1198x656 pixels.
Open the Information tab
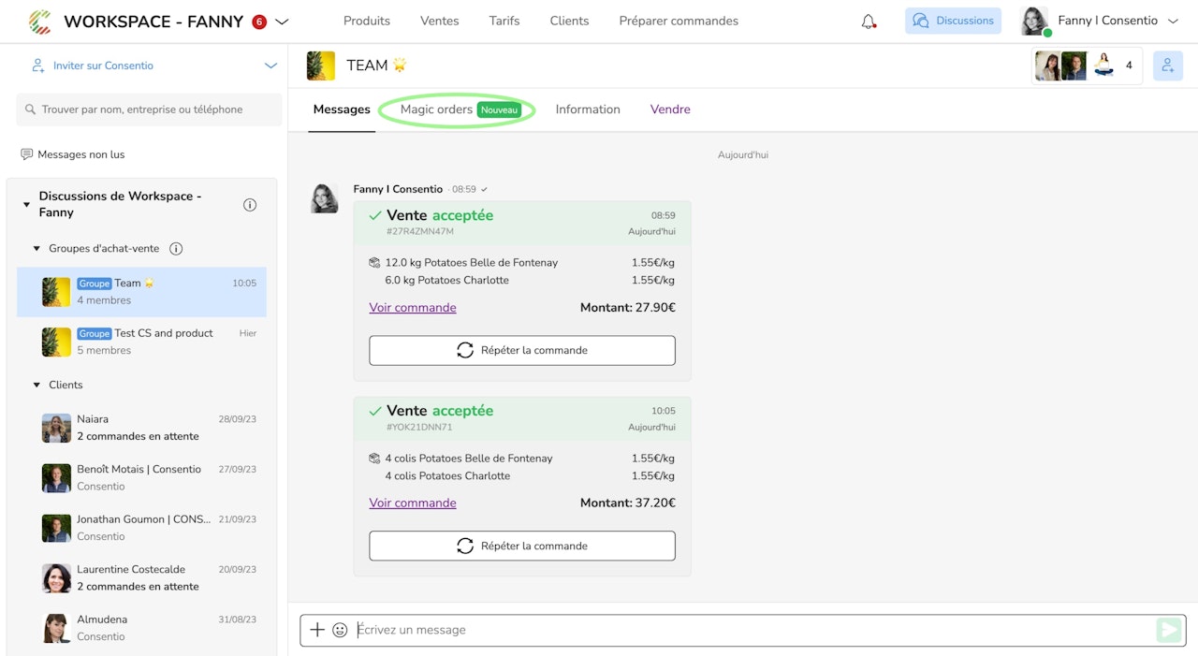(x=588, y=109)
